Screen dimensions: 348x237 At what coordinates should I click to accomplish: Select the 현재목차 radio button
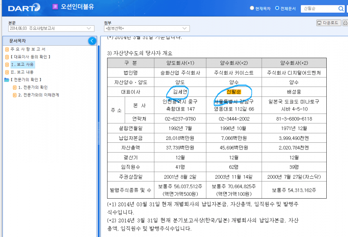(252, 8)
